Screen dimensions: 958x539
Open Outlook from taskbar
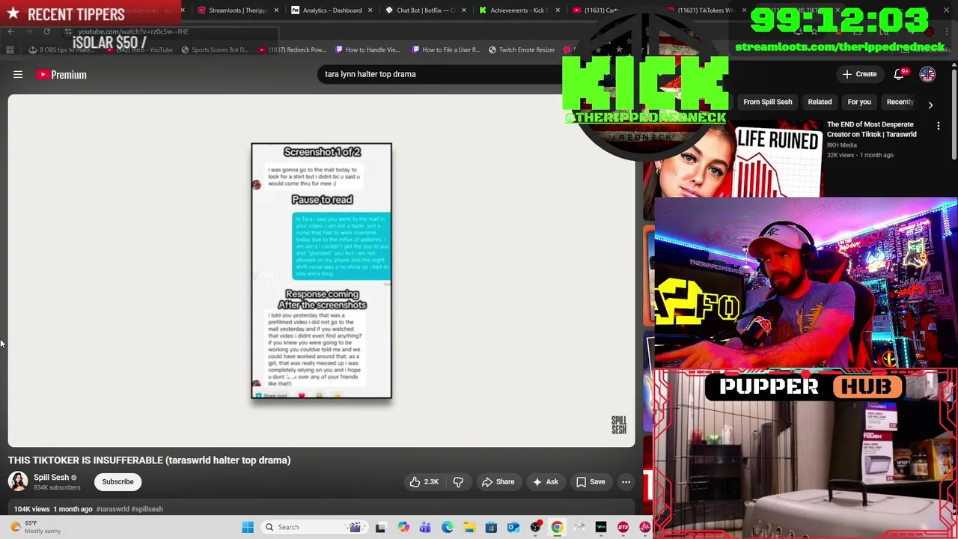point(513,527)
